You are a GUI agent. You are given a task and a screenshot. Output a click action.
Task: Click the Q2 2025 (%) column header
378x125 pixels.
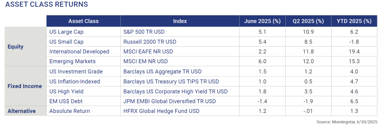click(308, 21)
